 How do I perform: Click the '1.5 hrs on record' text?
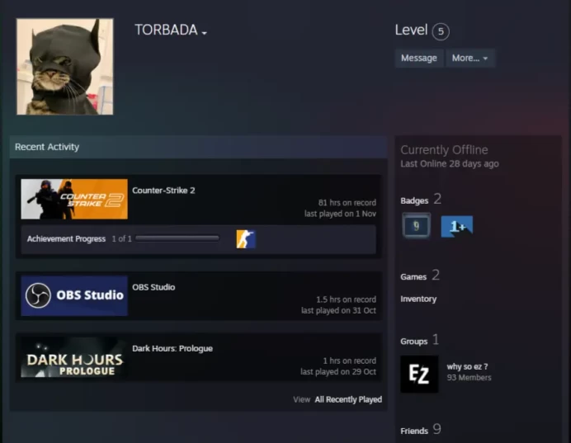coord(346,299)
